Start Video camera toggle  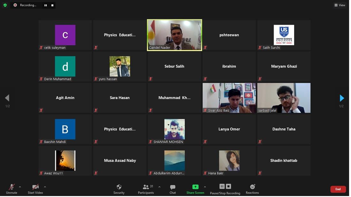point(35,189)
